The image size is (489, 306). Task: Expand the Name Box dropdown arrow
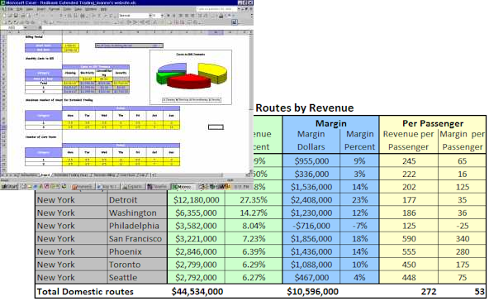point(26,27)
